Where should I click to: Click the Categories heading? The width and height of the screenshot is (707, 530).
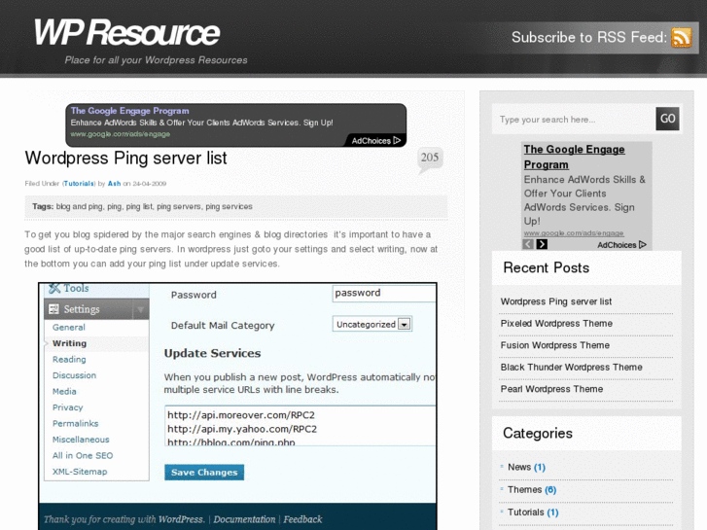click(x=538, y=434)
